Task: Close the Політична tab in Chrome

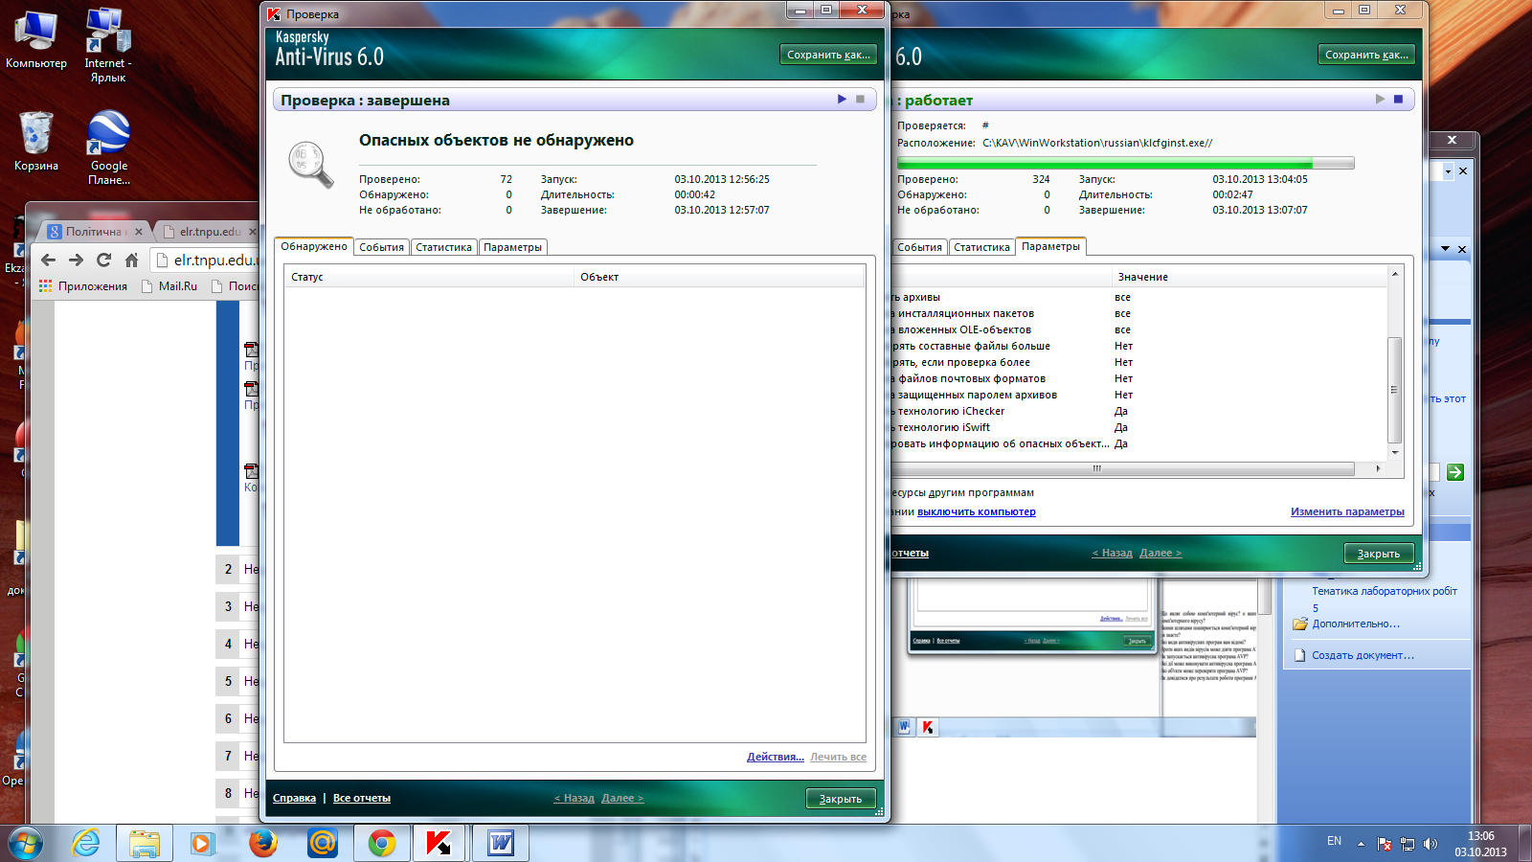Action: coord(139,232)
